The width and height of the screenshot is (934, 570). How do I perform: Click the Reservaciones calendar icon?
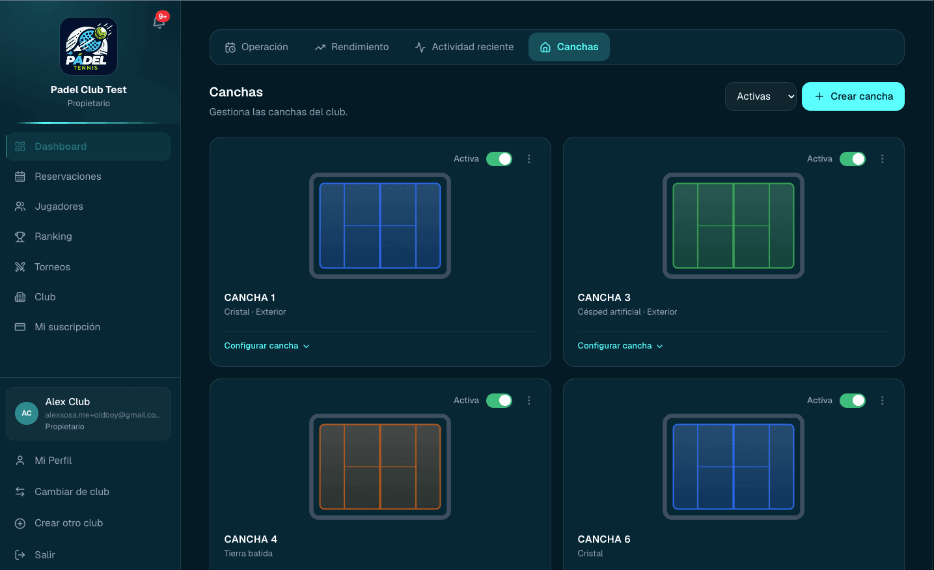click(x=20, y=177)
